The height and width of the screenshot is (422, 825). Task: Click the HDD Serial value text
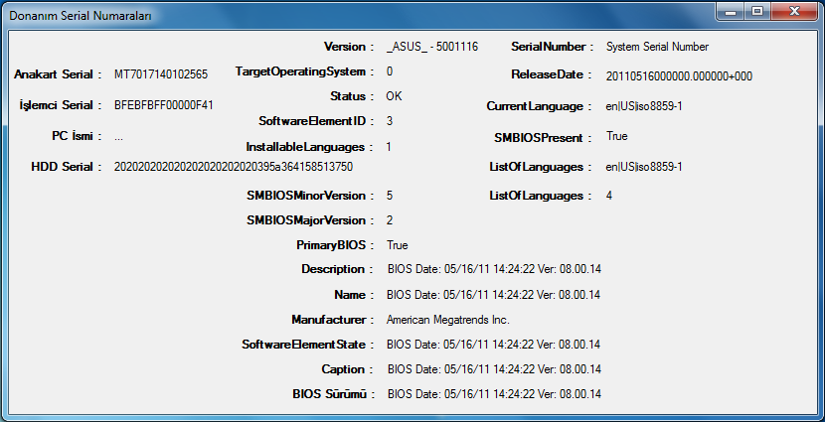click(234, 167)
